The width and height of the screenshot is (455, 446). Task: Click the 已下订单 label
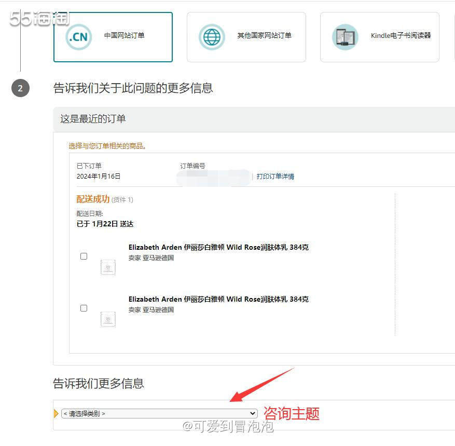[89, 166]
